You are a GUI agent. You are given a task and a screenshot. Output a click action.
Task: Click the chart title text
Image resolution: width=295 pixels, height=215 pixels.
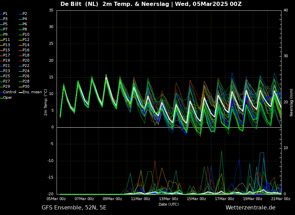click(151, 4)
